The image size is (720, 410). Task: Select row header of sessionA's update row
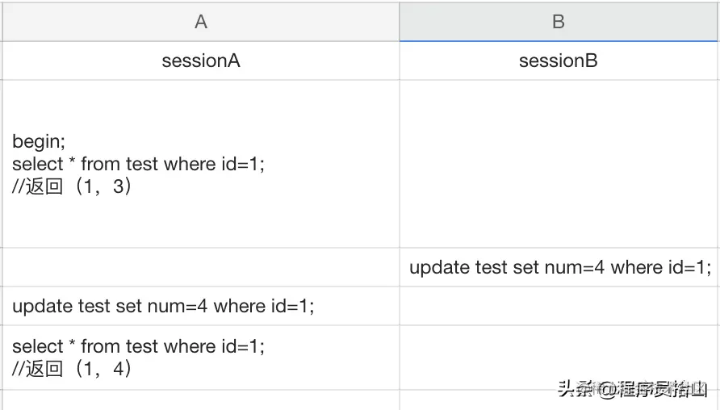tap(2, 306)
